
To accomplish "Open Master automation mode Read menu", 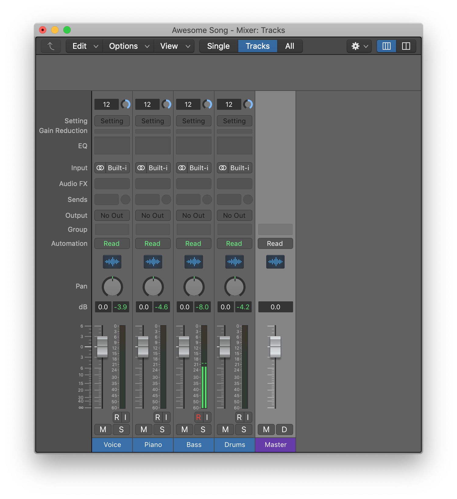I will tap(275, 243).
